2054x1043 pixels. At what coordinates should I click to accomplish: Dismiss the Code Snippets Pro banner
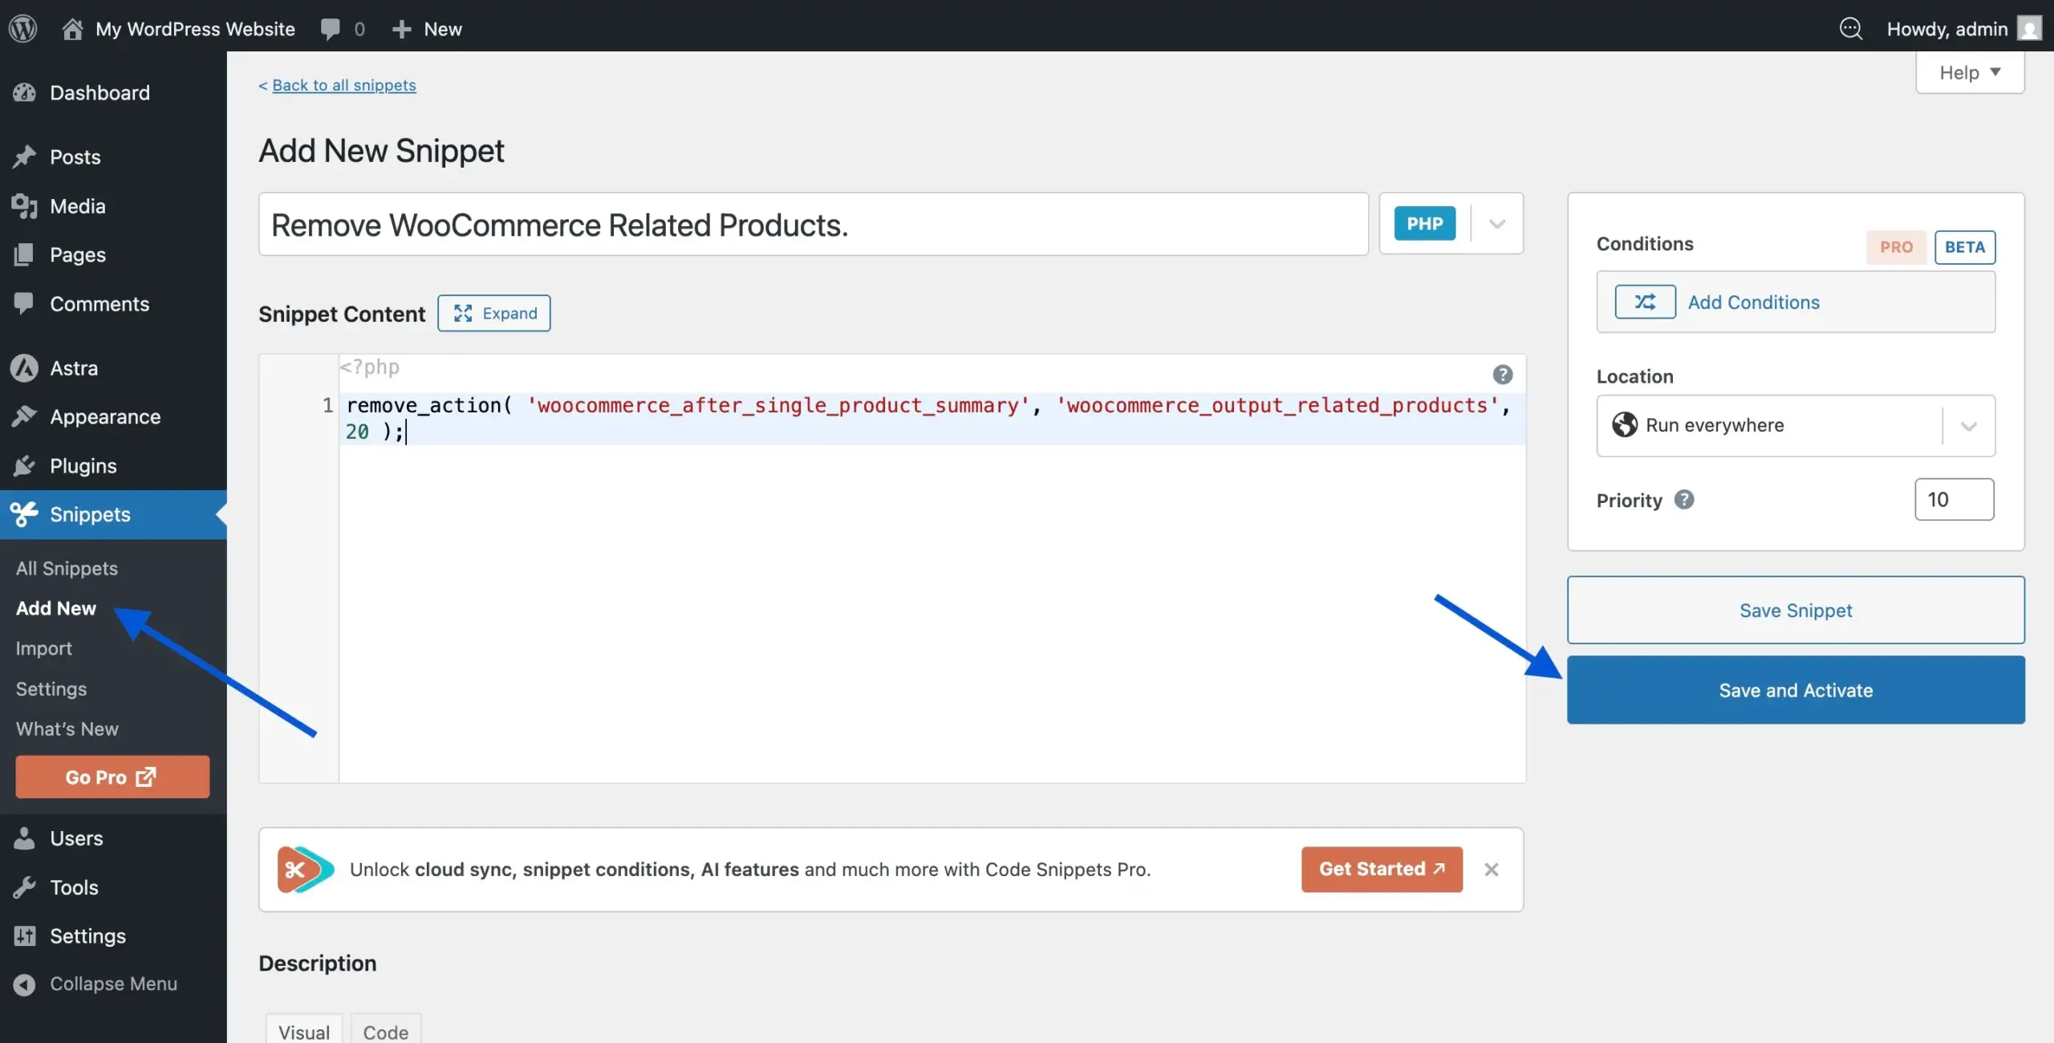pyautogui.click(x=1492, y=870)
